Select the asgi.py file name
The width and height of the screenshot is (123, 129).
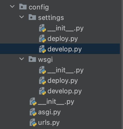click(49, 112)
